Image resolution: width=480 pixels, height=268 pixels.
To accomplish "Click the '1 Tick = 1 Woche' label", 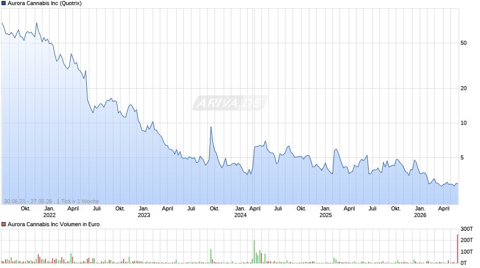I will [x=78, y=201].
